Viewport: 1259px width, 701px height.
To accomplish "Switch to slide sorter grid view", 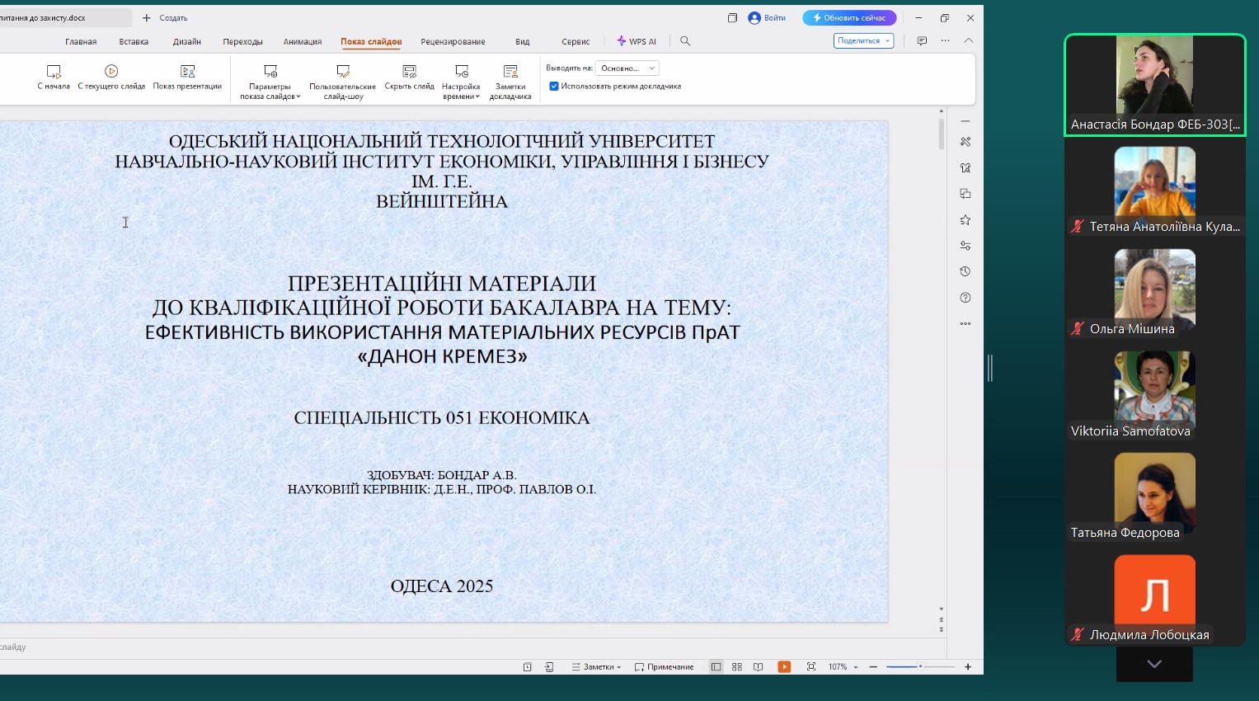I will coord(737,666).
